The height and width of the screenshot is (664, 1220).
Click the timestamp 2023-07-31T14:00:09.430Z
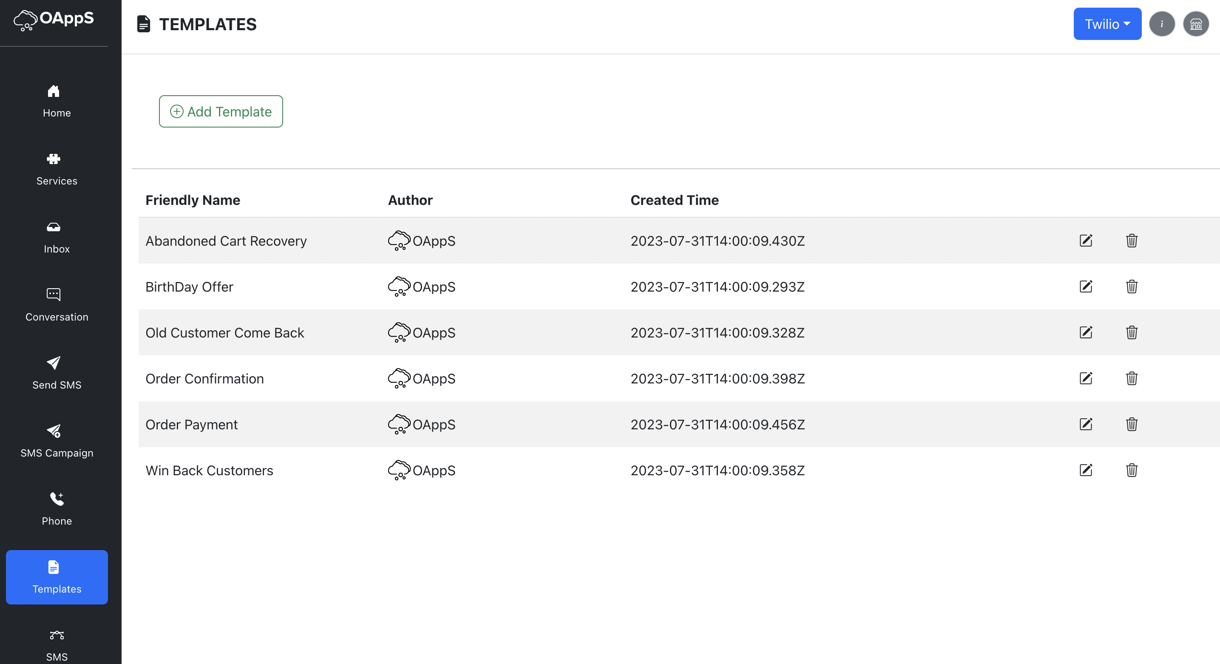(x=718, y=241)
